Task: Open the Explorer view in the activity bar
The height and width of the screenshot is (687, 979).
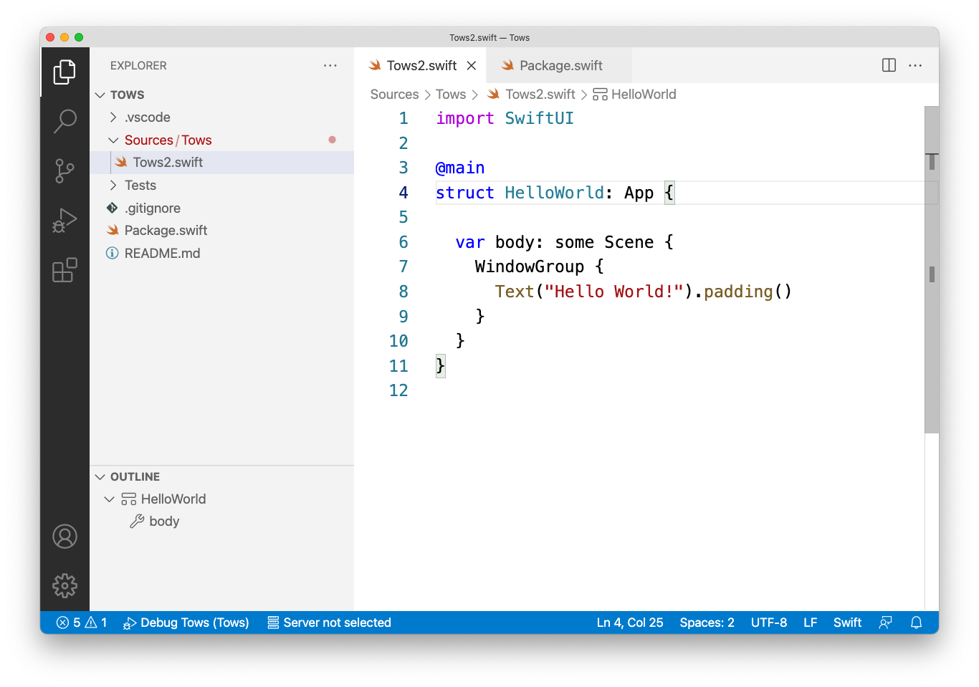Action: click(x=65, y=72)
